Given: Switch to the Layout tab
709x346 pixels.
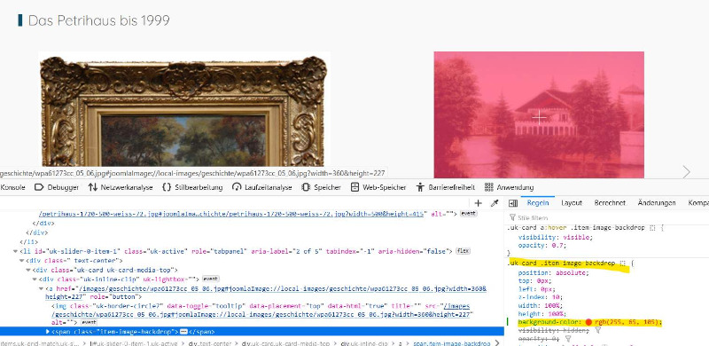Looking at the screenshot, I should [572, 203].
